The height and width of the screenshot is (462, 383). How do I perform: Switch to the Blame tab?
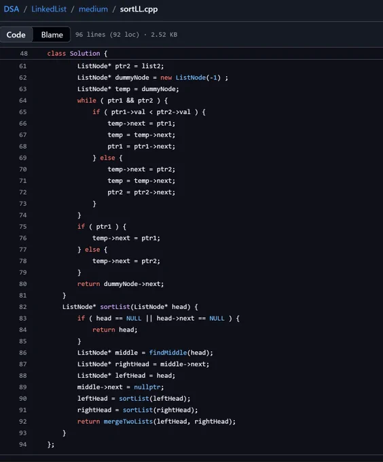(x=52, y=35)
